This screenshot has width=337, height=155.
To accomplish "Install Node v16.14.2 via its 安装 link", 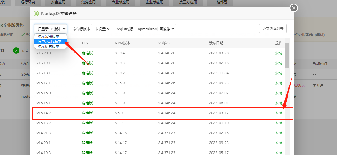I will [x=279, y=113].
